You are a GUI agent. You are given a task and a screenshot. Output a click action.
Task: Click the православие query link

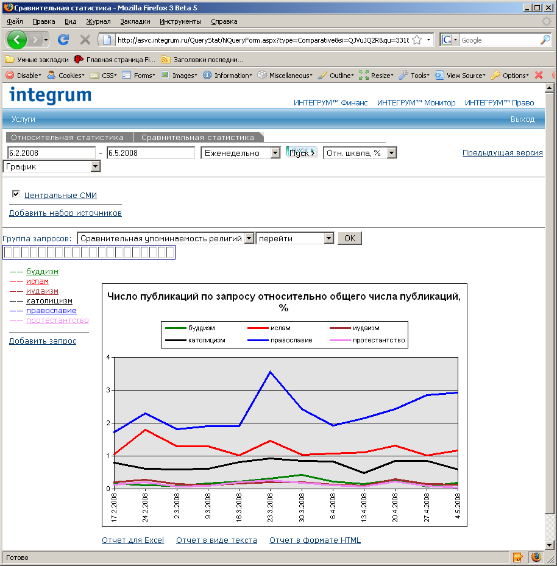51,311
